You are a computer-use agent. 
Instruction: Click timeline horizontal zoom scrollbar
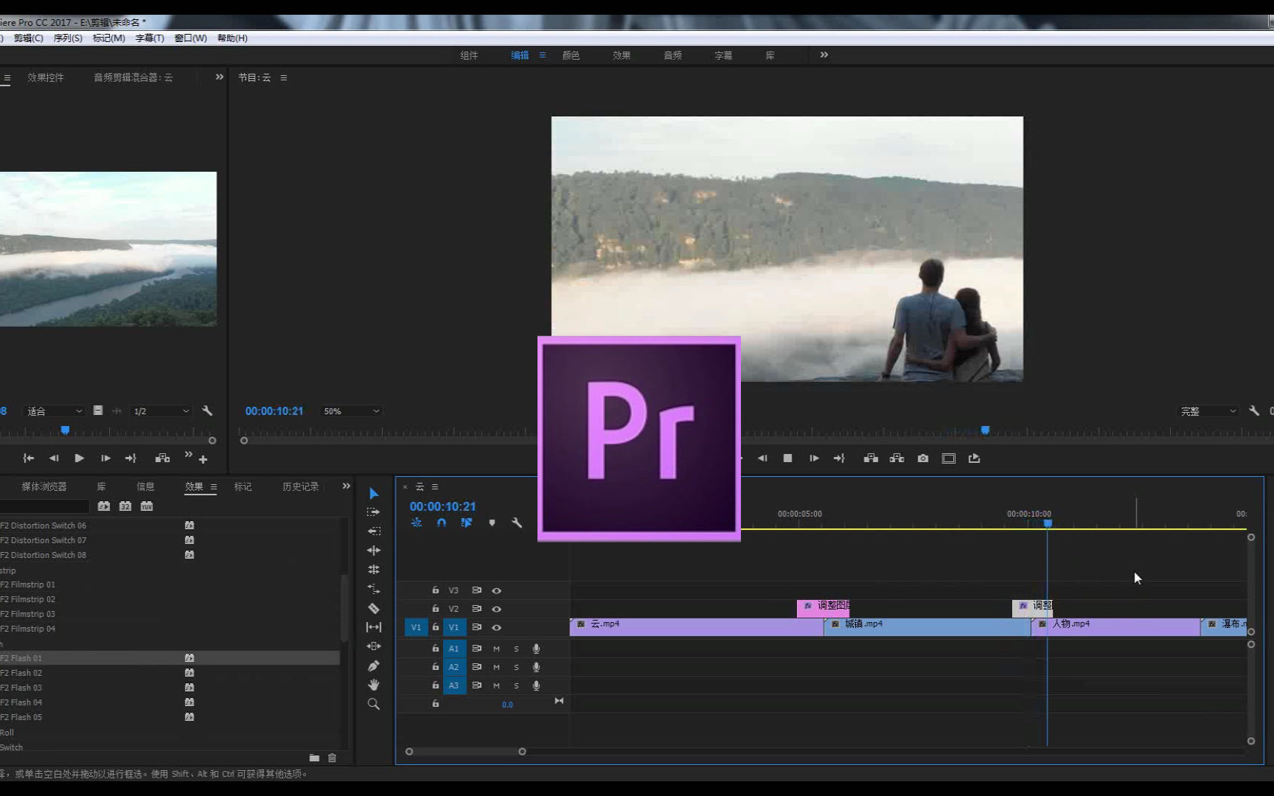coord(465,752)
